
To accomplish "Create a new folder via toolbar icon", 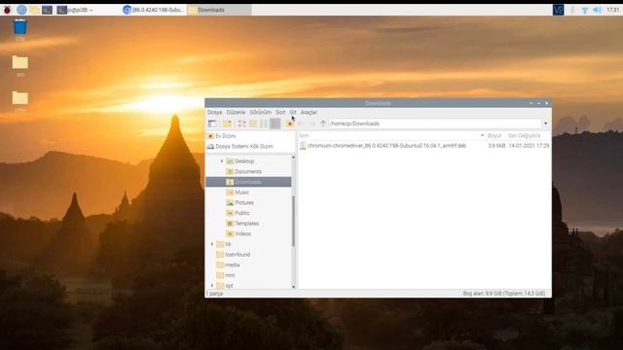I will [227, 123].
